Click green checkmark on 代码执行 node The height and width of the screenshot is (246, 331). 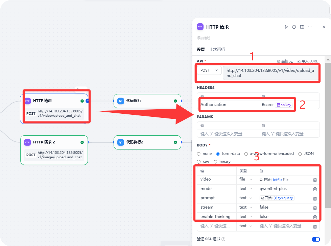point(175,101)
